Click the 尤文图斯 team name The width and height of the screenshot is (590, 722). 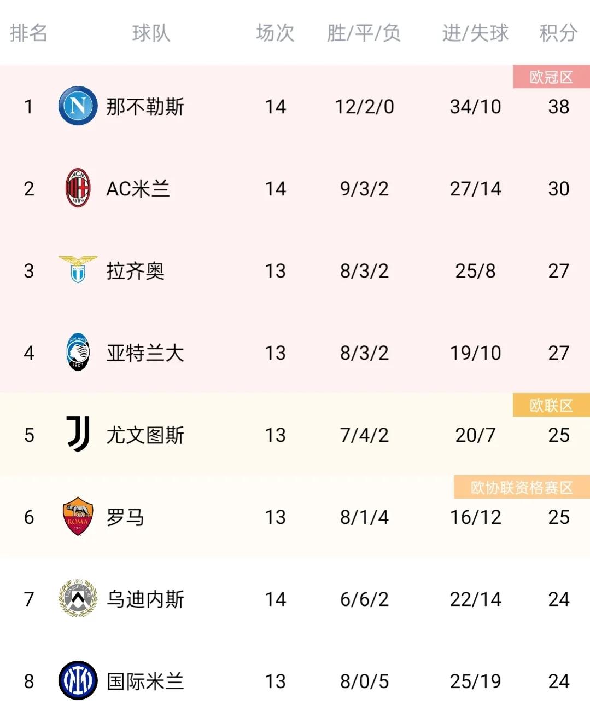145,435
